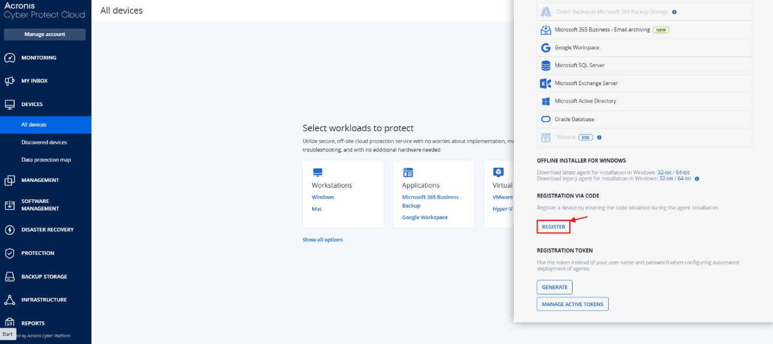Open Manage Active Tokens
Image resolution: width=773 pixels, height=344 pixels.
pyautogui.click(x=573, y=304)
